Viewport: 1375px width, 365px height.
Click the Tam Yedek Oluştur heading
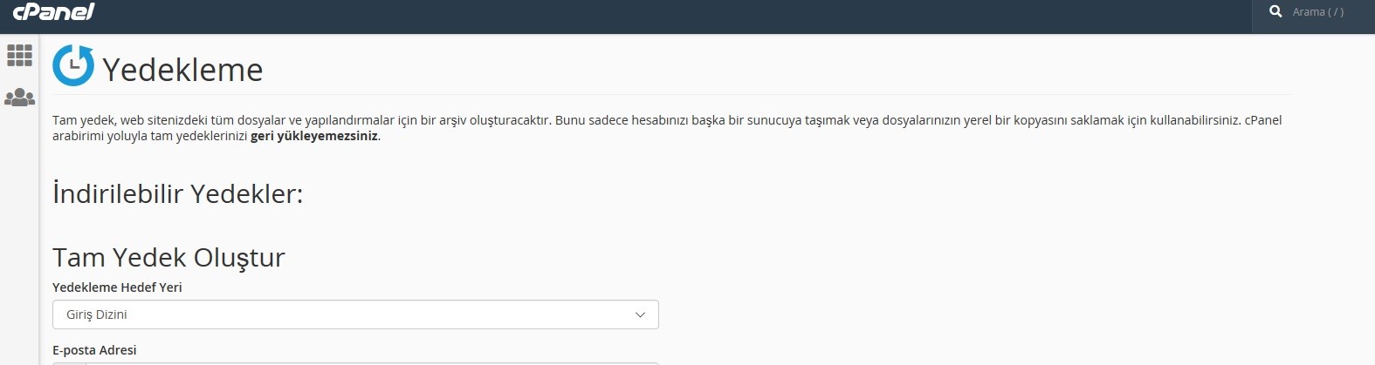(168, 258)
